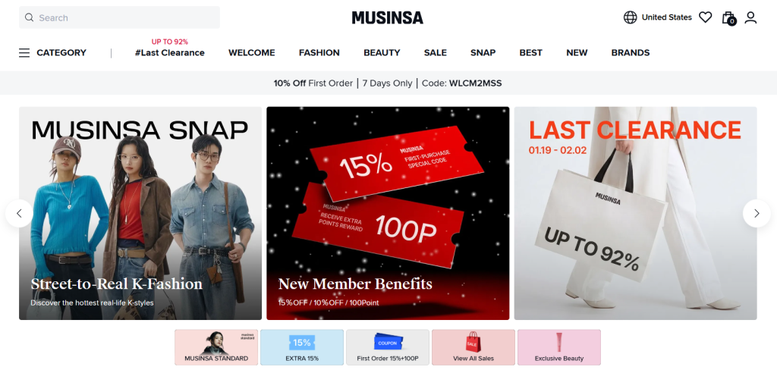The image size is (777, 370).
Task: Go to next carousel slide arrow
Action: 757,214
